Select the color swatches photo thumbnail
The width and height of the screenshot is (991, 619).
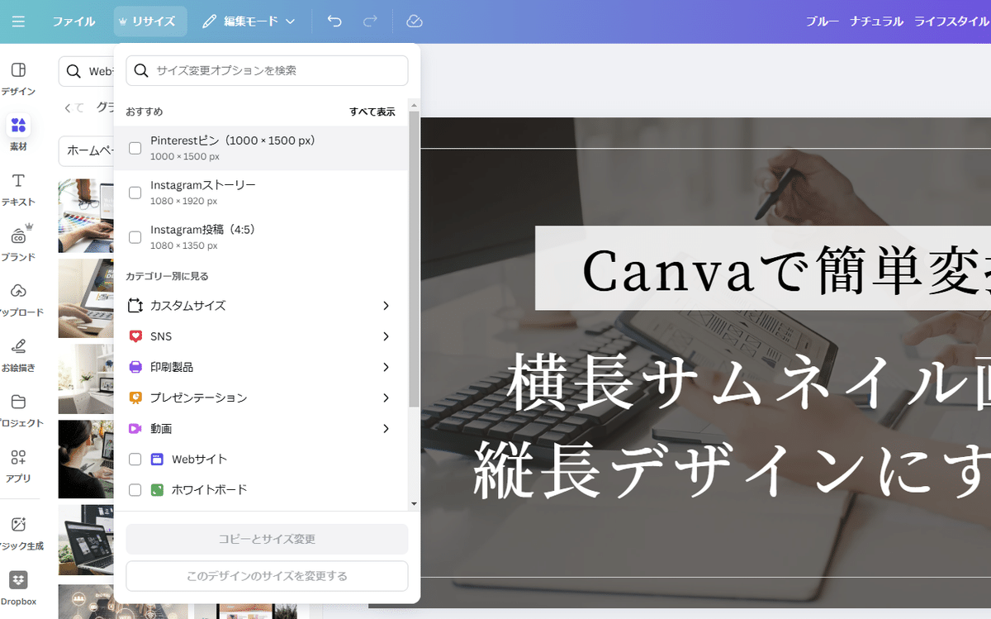click(x=86, y=216)
